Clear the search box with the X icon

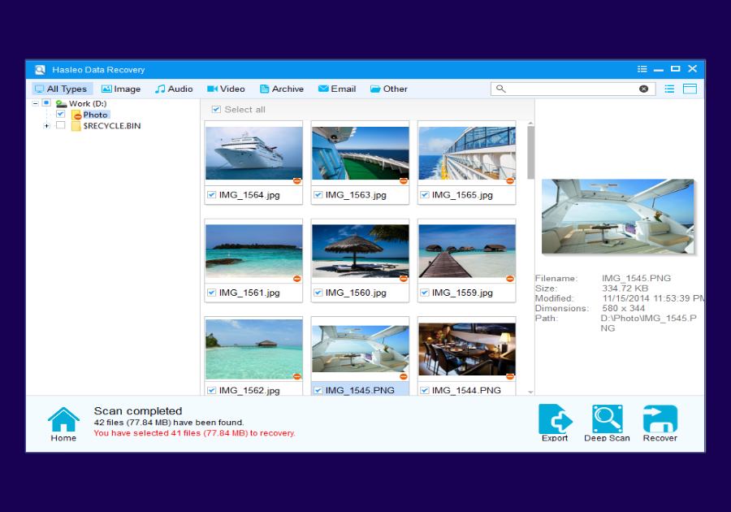[x=644, y=89]
